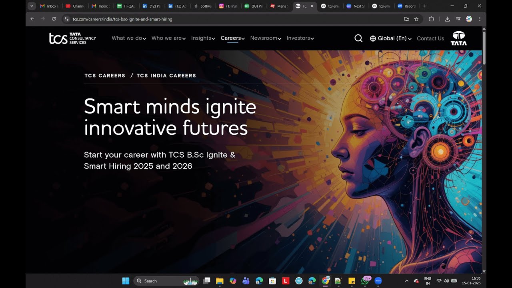This screenshot has height=288, width=512.
Task: Open the Chrome profile avatar
Action: point(469,19)
